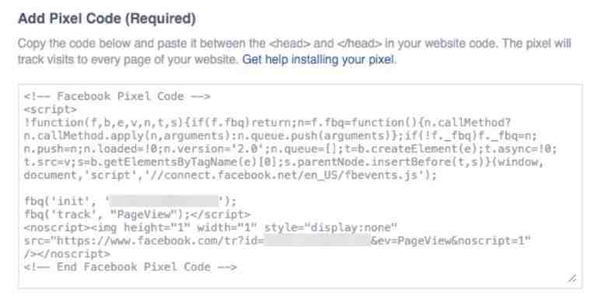
Task: Click the redacted ID in facebook.com/tr URL
Action: pyautogui.click(x=317, y=241)
